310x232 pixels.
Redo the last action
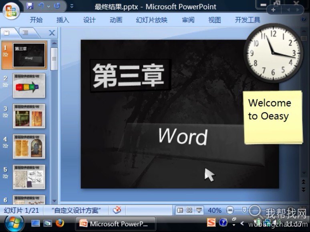coord(57,6)
